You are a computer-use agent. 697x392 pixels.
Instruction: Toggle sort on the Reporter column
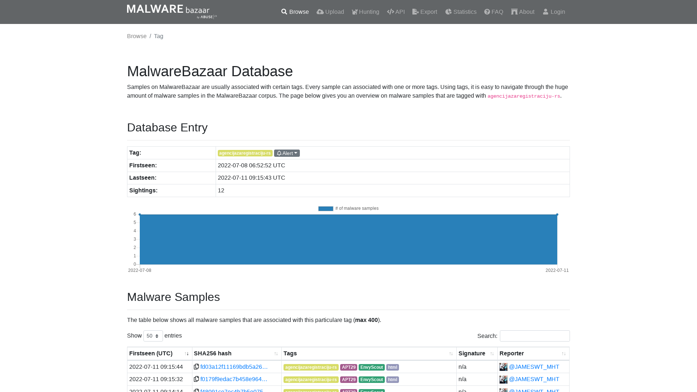[564, 354]
